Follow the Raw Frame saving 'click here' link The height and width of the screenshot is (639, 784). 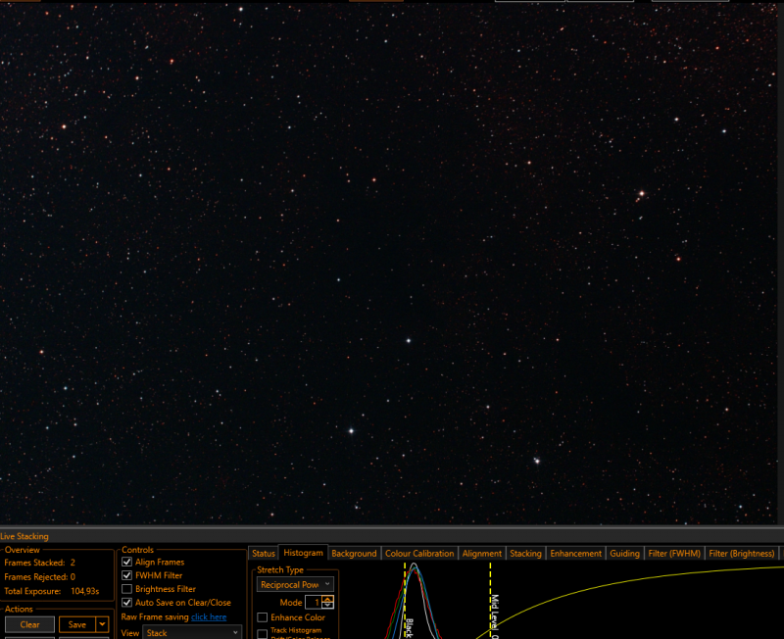[x=209, y=617]
